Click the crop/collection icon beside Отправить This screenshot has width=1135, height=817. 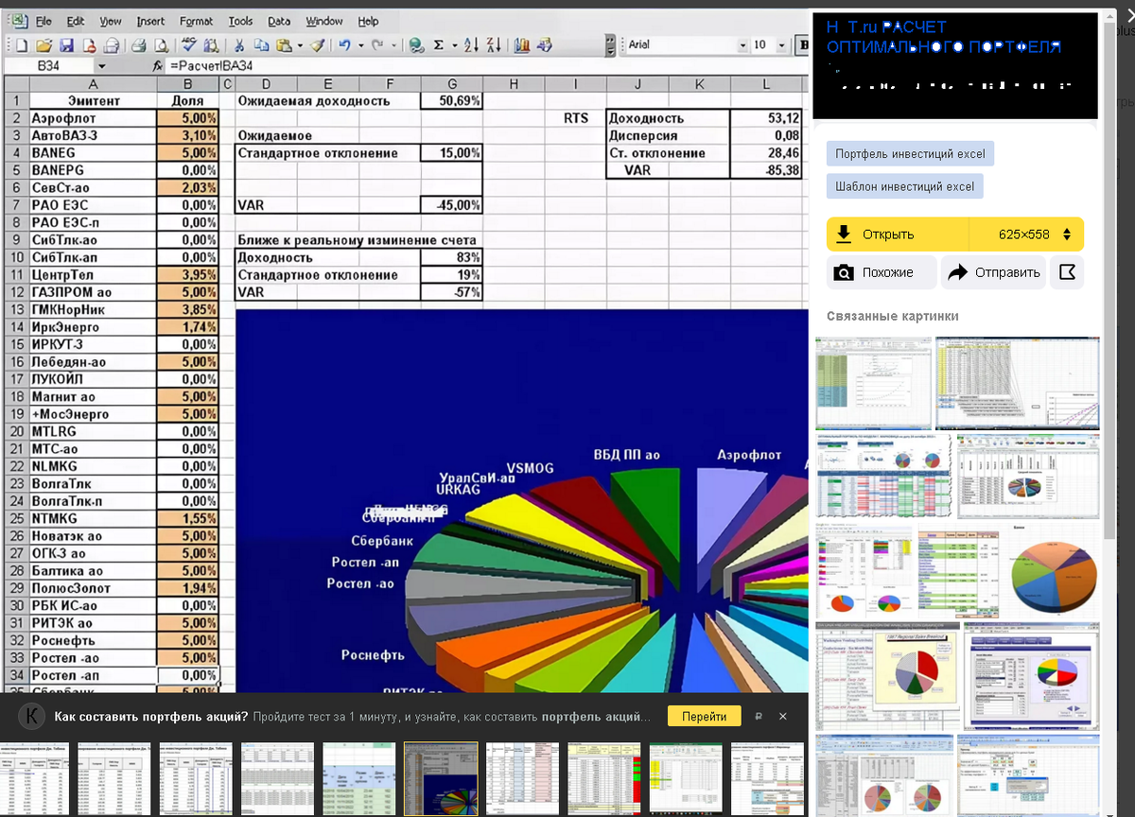coord(1067,272)
